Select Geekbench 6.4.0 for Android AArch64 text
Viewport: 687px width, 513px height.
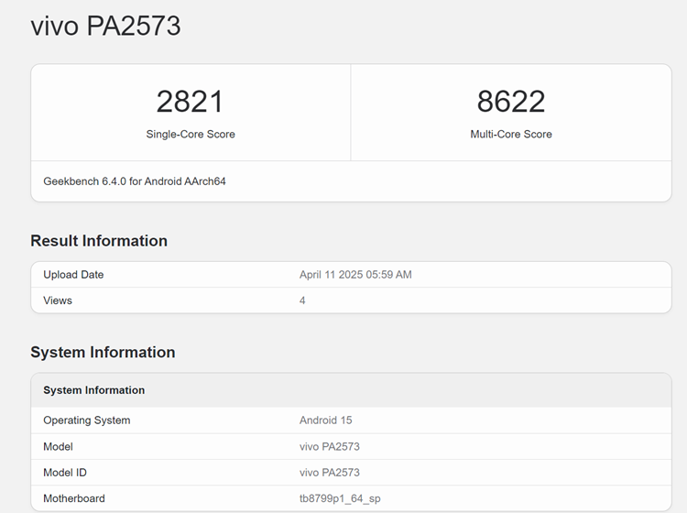pyautogui.click(x=135, y=181)
